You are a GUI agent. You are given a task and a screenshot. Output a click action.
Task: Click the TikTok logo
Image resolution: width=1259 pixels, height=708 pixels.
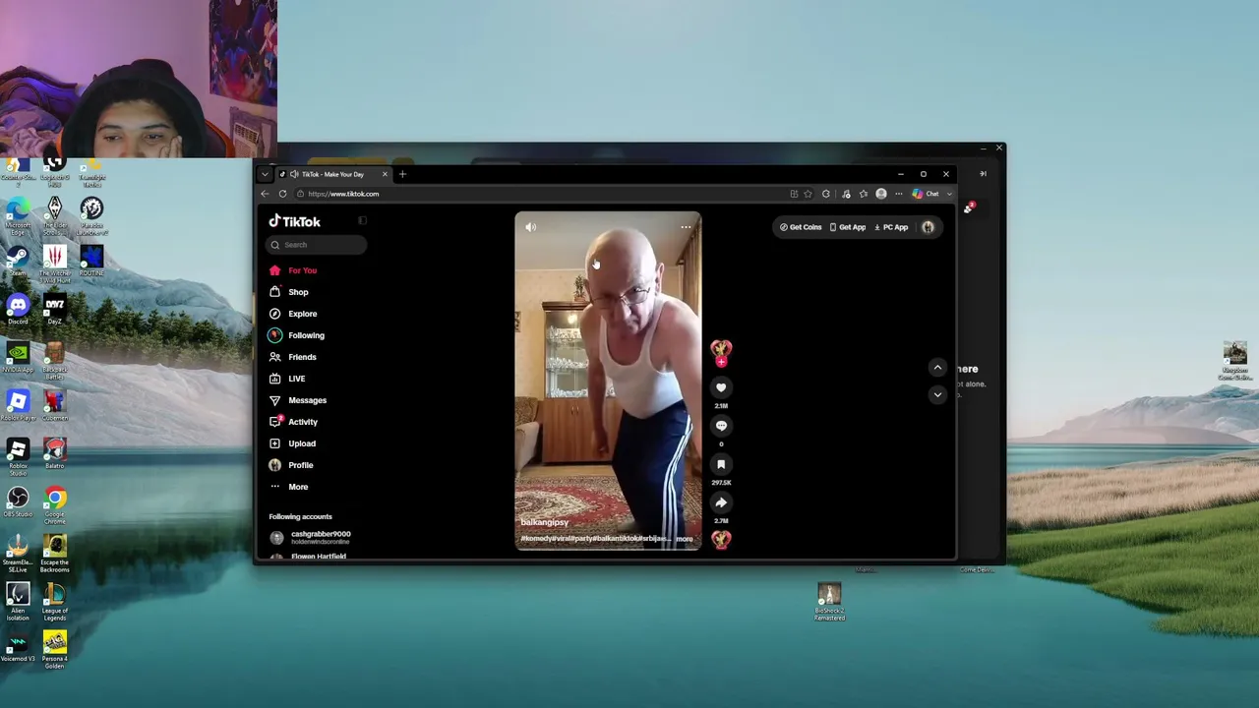click(x=295, y=221)
